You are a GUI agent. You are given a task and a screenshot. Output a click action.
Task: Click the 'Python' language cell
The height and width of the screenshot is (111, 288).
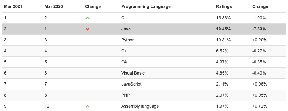pyautogui.click(x=128, y=40)
